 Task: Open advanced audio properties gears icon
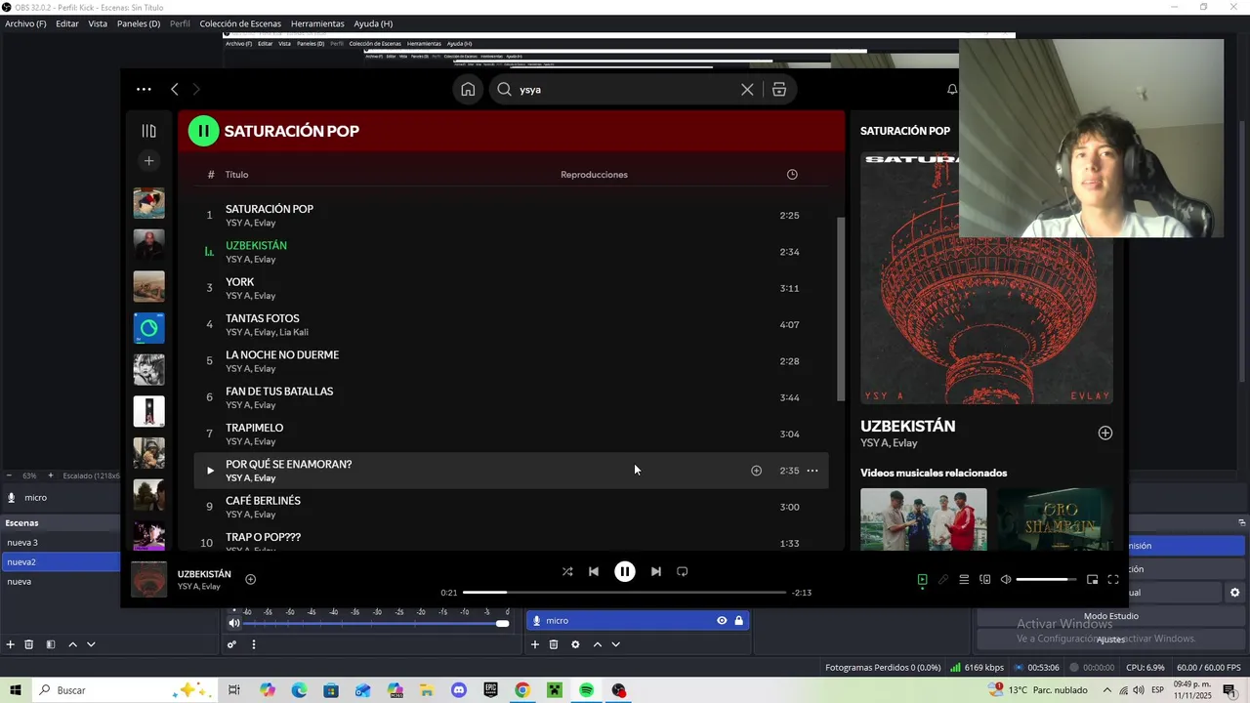(x=231, y=644)
